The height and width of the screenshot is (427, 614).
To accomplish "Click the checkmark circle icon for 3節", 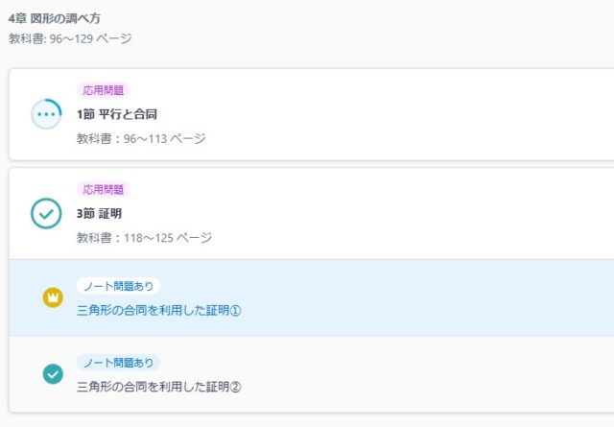I will point(46,213).
